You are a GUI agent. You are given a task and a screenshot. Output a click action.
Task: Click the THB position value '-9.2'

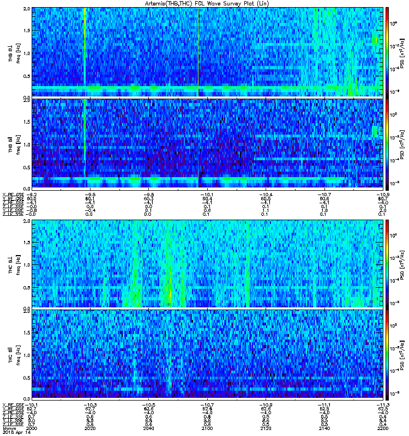(x=31, y=195)
